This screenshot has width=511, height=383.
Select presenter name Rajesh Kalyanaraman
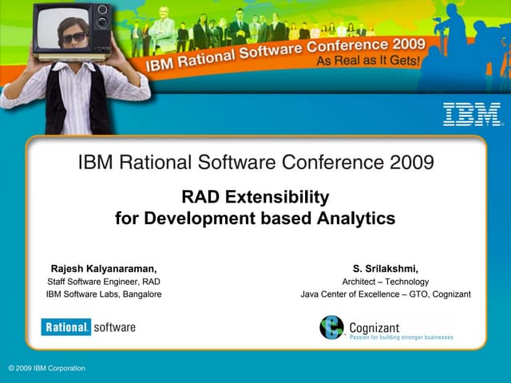104,269
